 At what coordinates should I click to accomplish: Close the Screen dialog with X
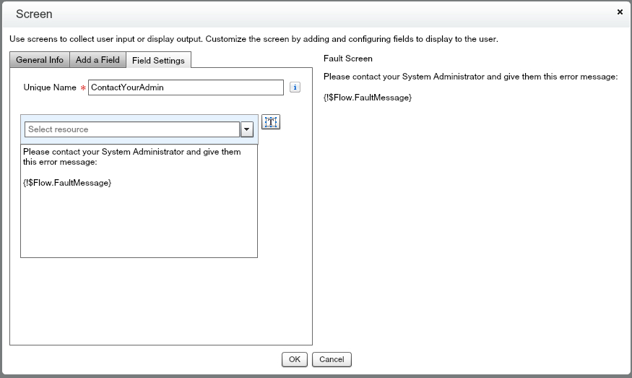click(620, 12)
